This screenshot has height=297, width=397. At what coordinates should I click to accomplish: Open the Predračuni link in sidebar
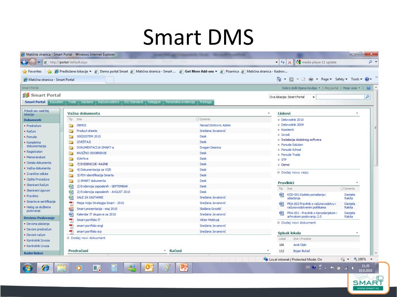point(34,126)
